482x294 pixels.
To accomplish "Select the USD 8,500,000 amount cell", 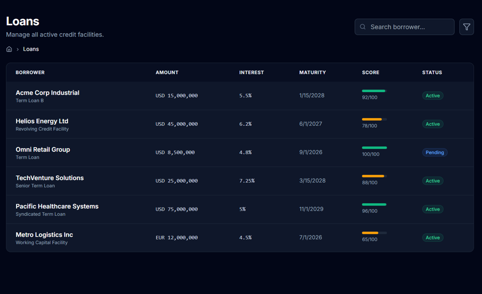I will [x=175, y=152].
